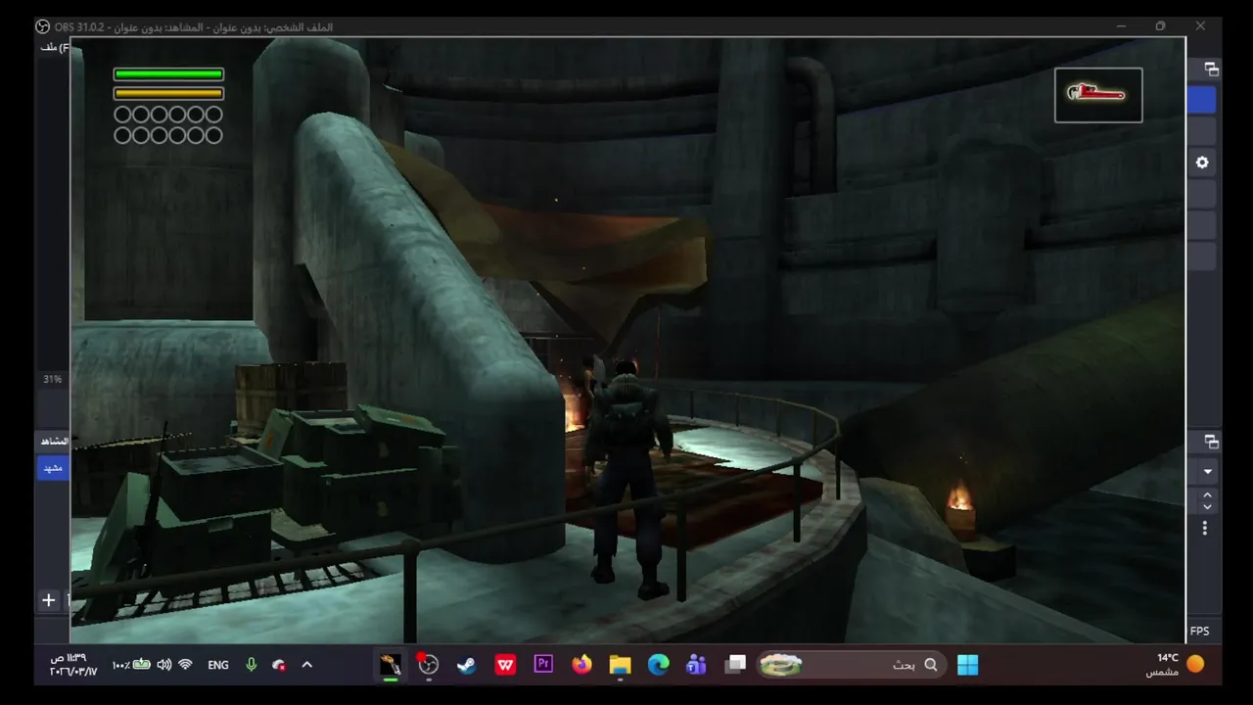Click the battery status tray icon
This screenshot has height=705, width=1253.
point(131,665)
